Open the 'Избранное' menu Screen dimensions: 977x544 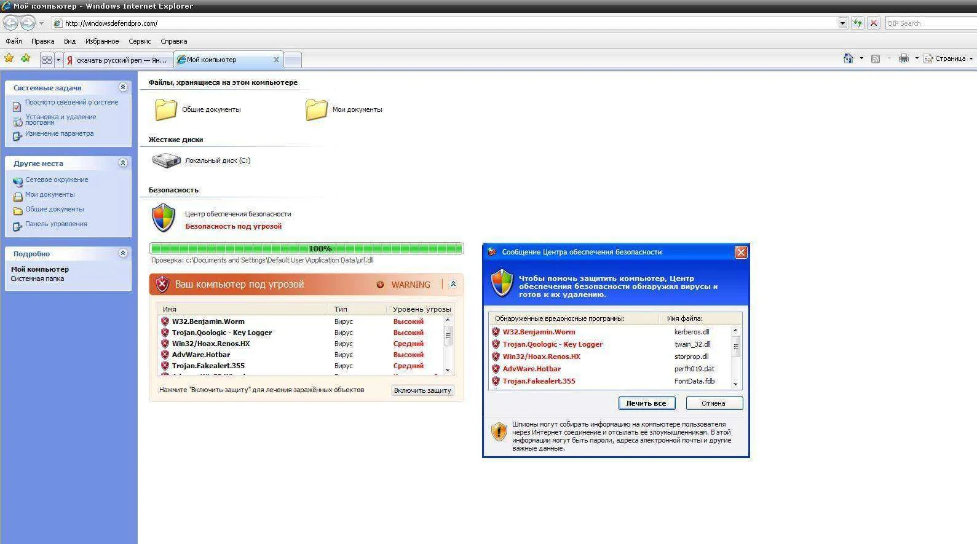(102, 41)
